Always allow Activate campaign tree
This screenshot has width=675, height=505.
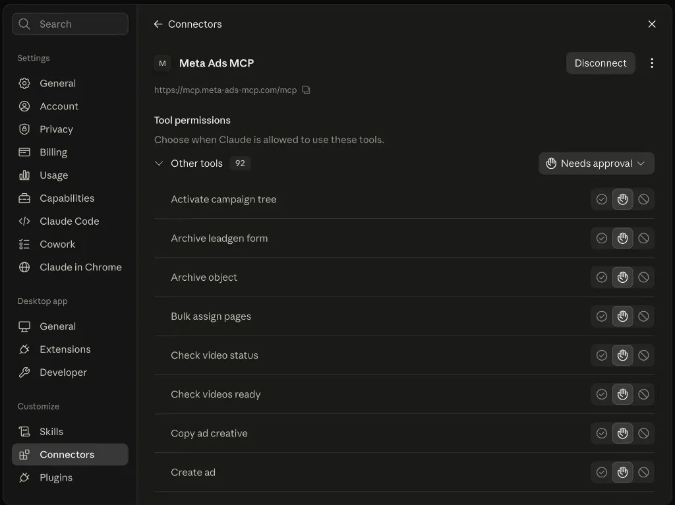[601, 199]
